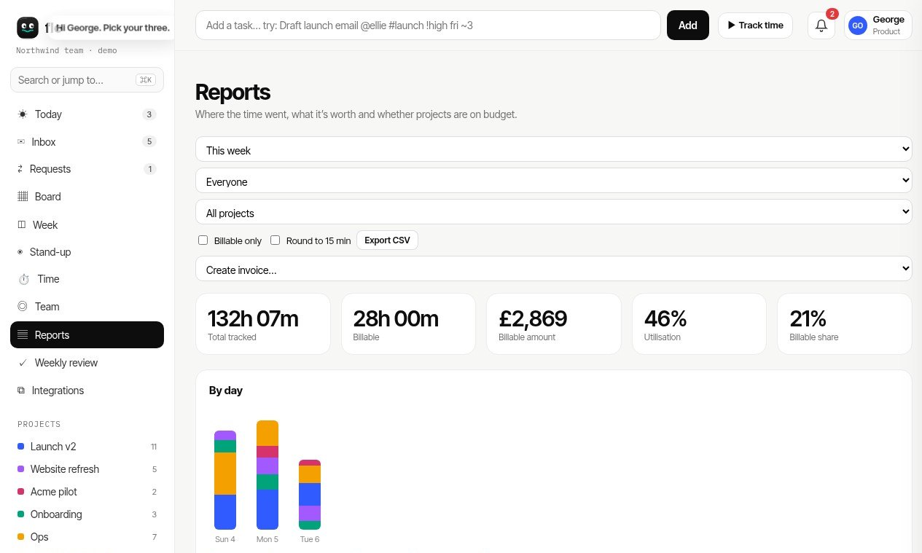Open the Create invoice dropdown

(x=554, y=270)
